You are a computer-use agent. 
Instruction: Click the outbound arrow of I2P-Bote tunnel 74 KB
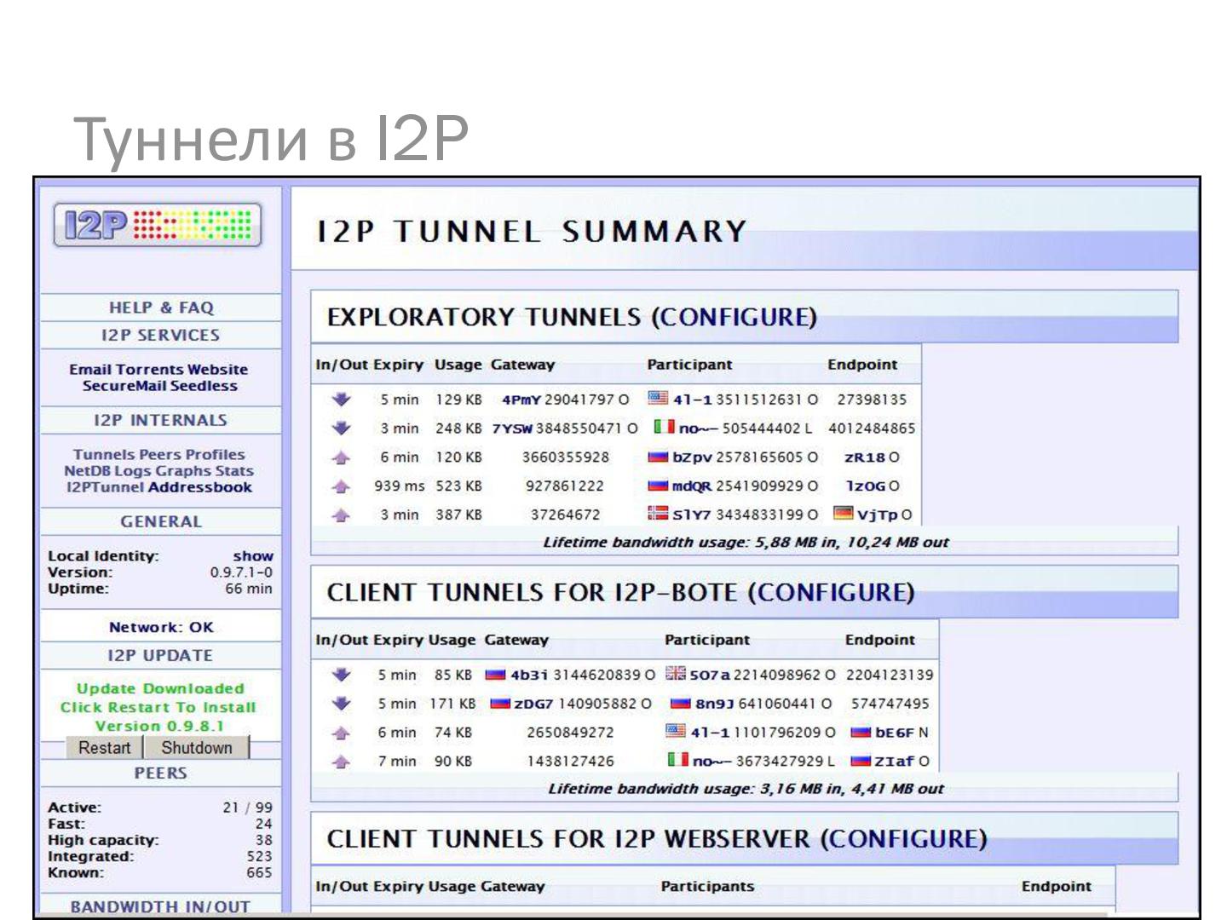coord(341,733)
